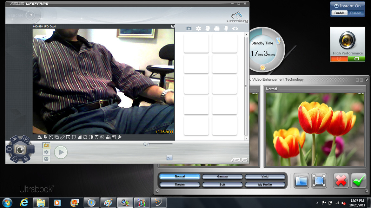This screenshot has width=371, height=208.
Task: Click the green checkmark to apply settings
Action: coord(358,181)
